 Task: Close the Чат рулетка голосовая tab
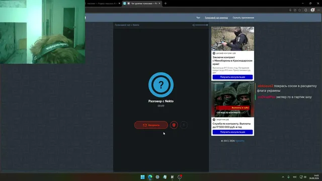click(x=159, y=4)
